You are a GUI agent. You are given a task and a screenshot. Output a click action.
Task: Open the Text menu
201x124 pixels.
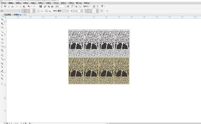56,3
